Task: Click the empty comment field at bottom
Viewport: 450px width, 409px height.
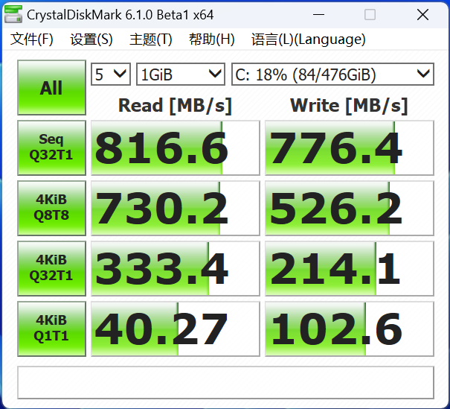Action: pos(225,382)
